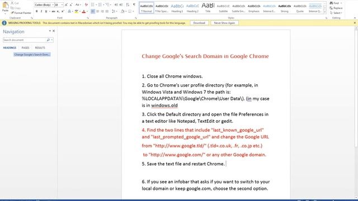The image size is (358, 201).
Task: Open Paragraph group dialog launcher
Action: click(135, 18)
